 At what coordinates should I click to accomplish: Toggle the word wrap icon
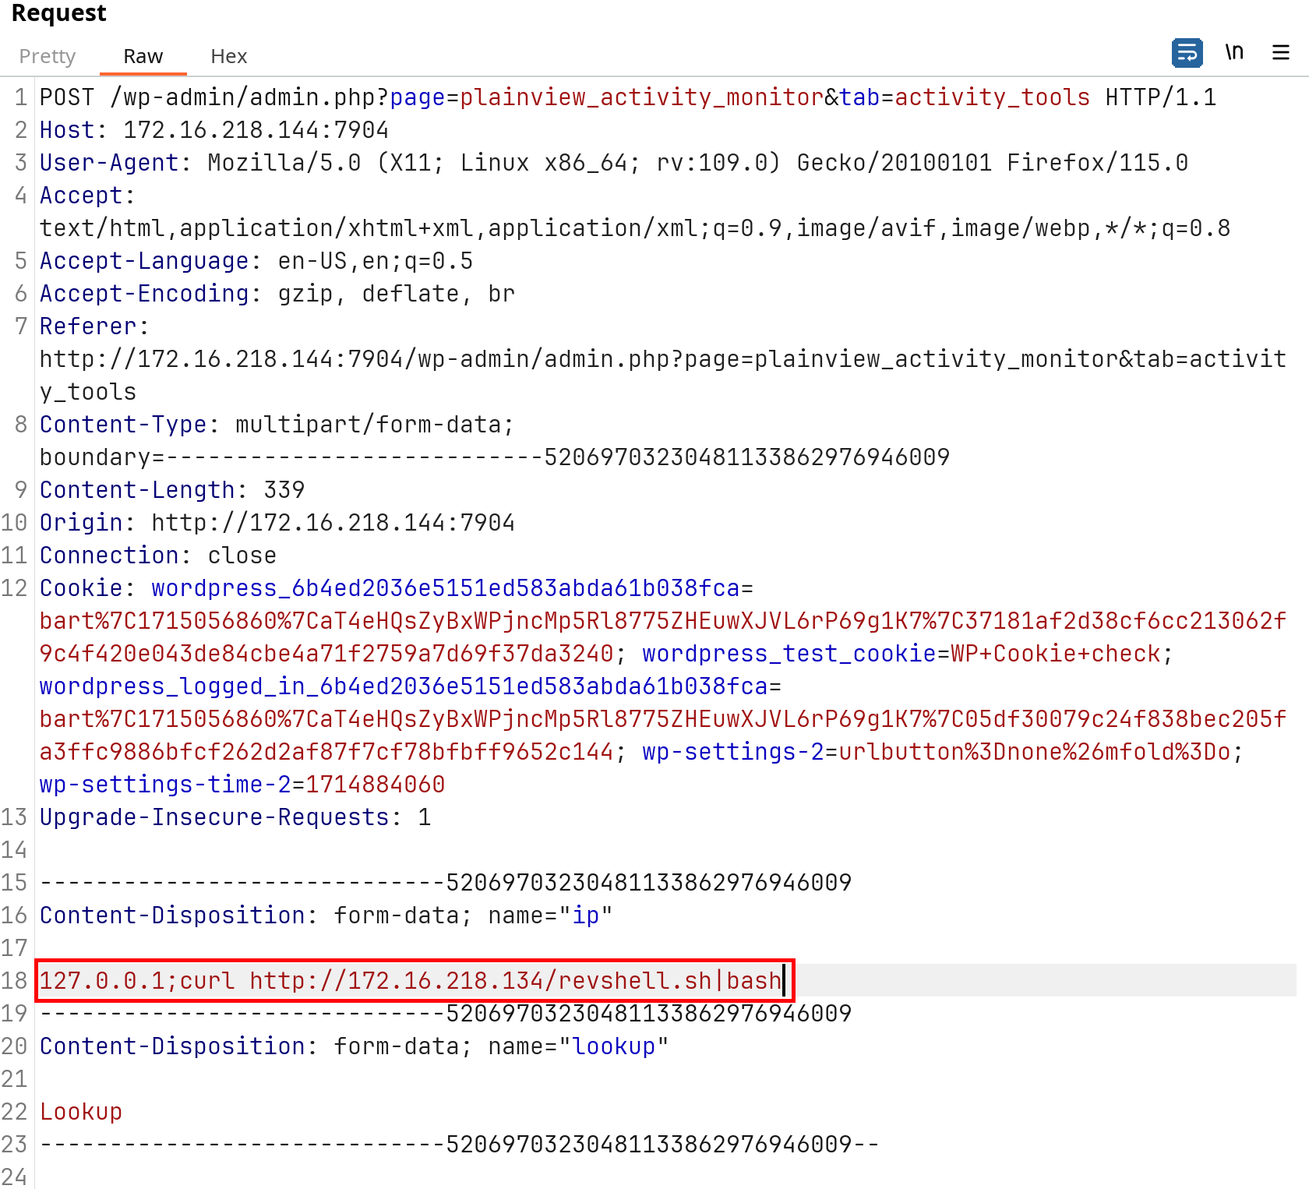[x=1187, y=53]
